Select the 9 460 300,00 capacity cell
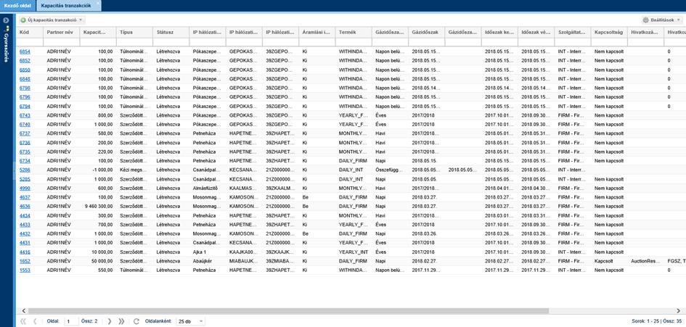Viewport: 686px width, 327px height. (99, 206)
